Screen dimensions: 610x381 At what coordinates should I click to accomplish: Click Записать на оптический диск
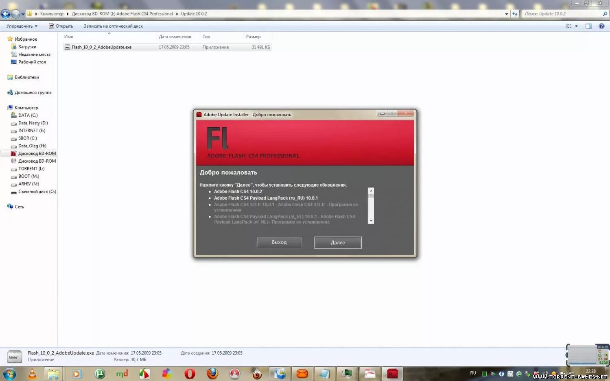point(113,26)
